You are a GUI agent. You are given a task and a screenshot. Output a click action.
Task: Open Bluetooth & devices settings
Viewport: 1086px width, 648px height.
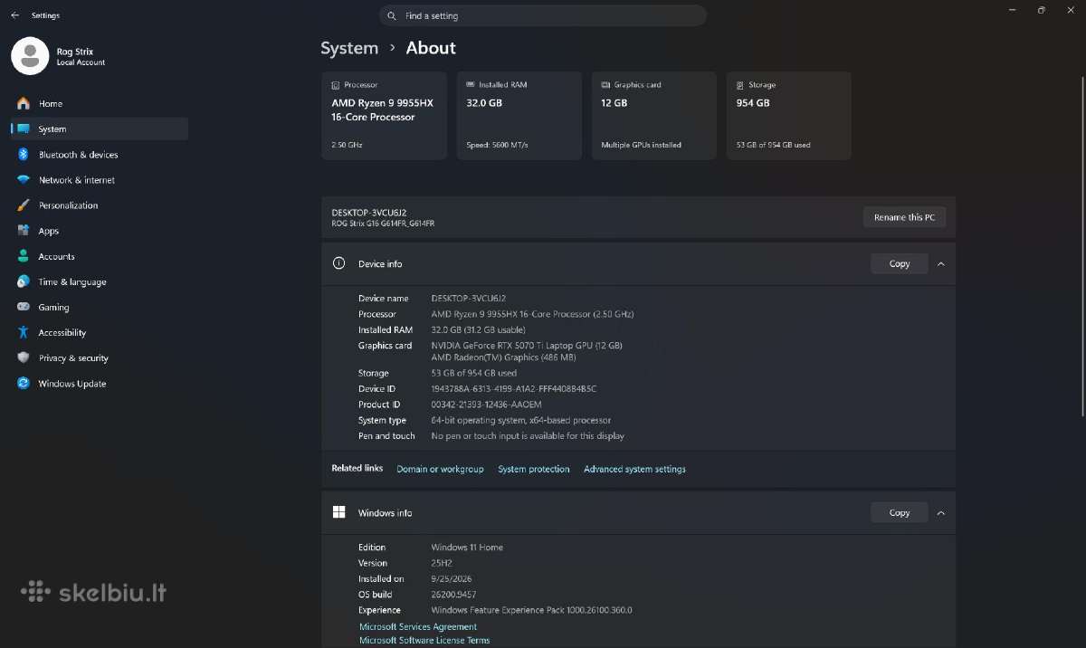click(x=100, y=155)
